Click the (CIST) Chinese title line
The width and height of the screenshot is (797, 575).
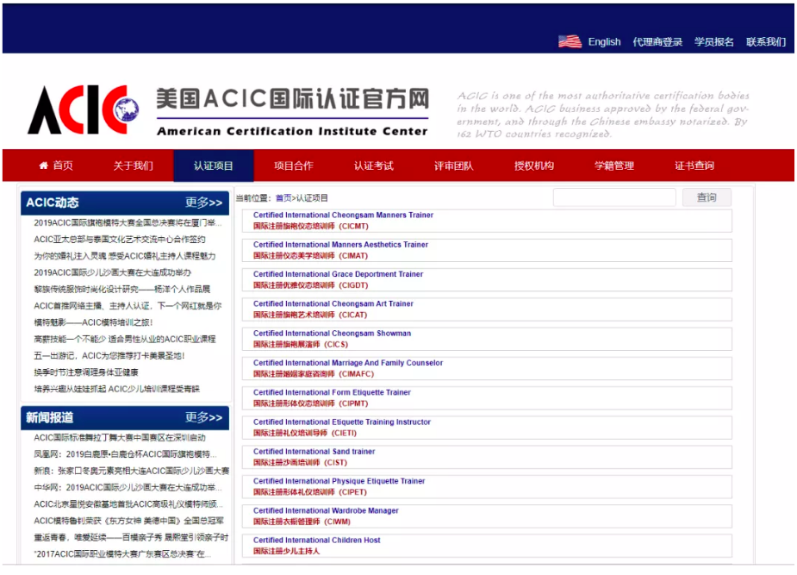301,462
